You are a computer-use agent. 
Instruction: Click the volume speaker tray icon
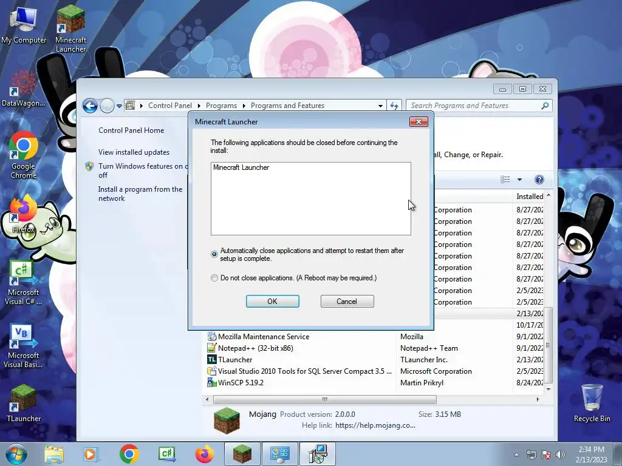pos(561,454)
